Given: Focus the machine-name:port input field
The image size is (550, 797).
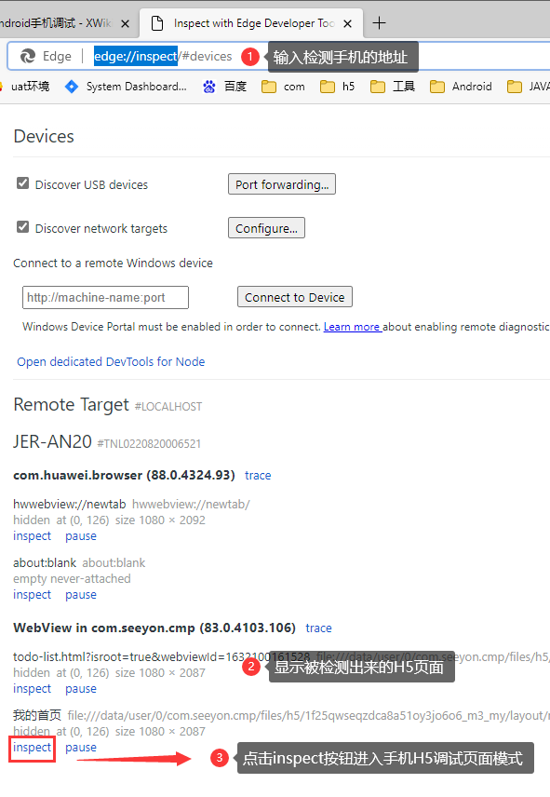Looking at the screenshot, I should [106, 297].
